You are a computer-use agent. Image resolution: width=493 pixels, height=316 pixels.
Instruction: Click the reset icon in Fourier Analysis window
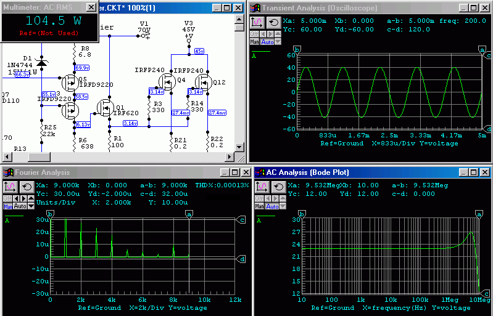point(27,187)
